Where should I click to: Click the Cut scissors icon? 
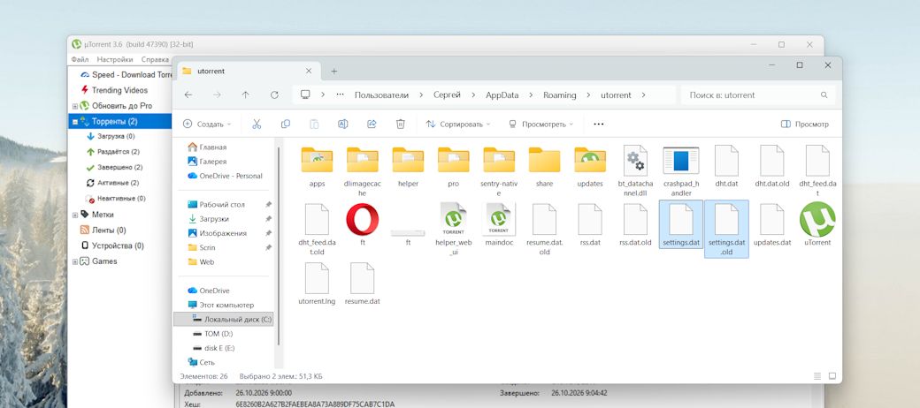pyautogui.click(x=257, y=125)
